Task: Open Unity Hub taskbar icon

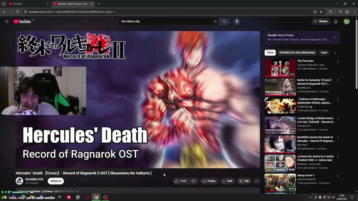Action: (x=78, y=197)
